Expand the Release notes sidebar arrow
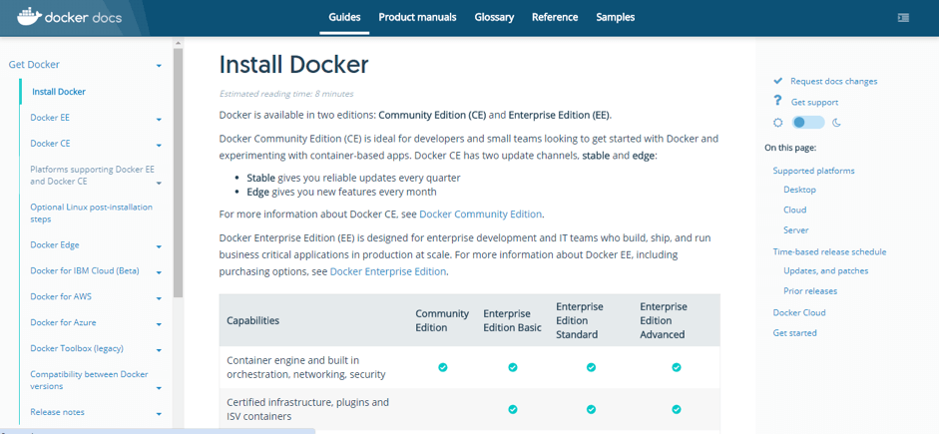The width and height of the screenshot is (939, 434). click(x=159, y=414)
